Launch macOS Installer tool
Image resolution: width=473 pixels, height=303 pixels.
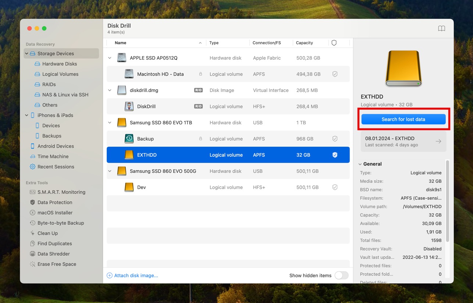click(x=55, y=213)
